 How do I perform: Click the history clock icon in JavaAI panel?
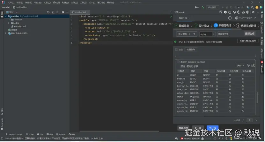234,12
